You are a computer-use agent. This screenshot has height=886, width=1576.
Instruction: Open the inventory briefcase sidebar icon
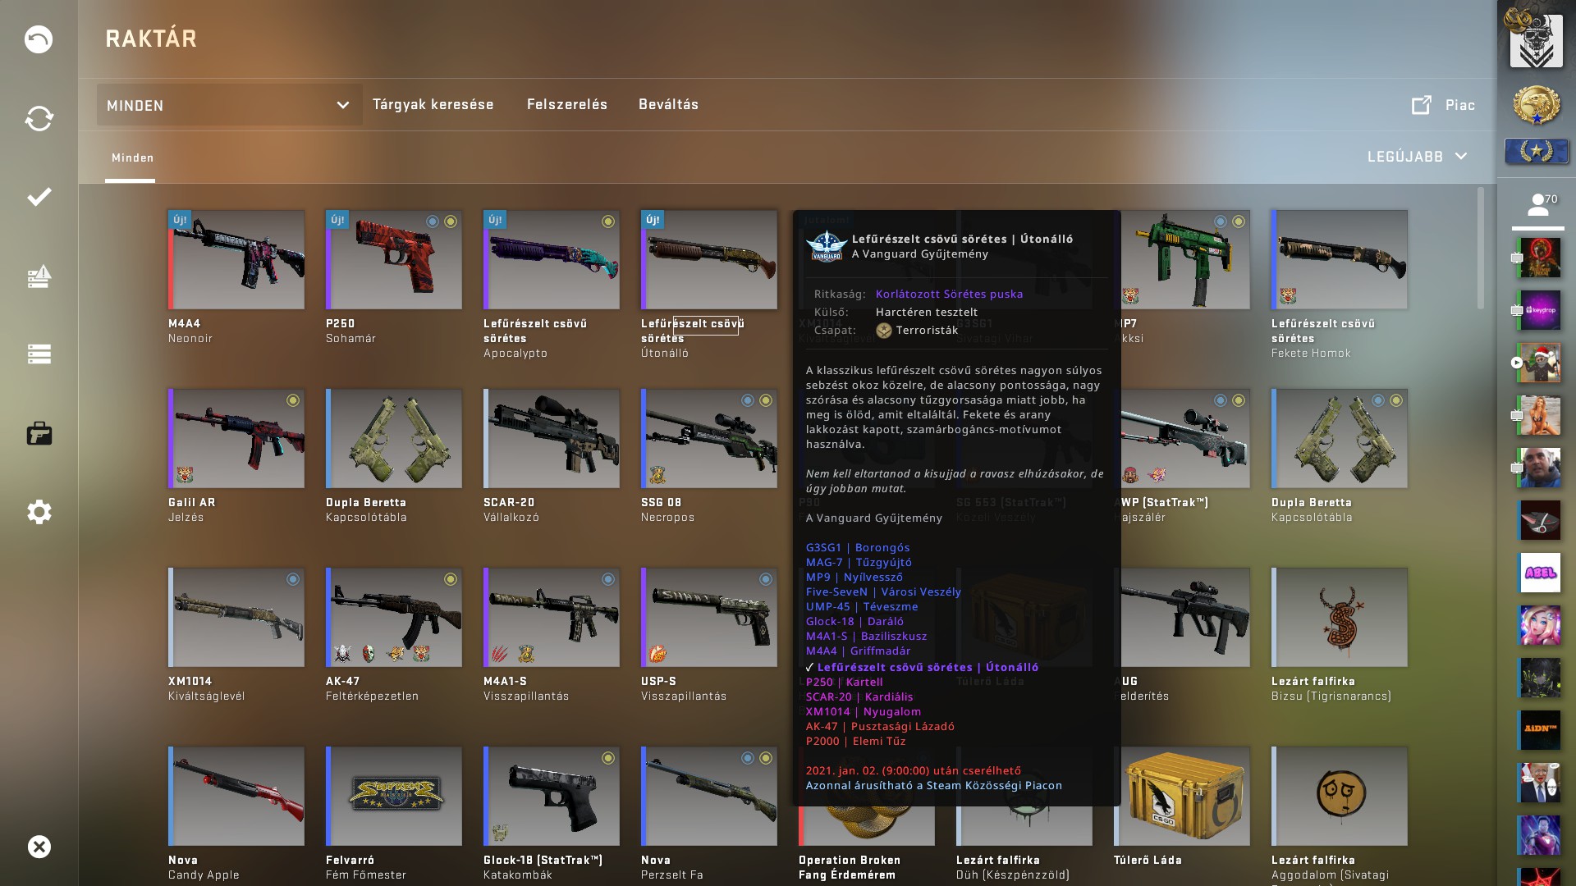(x=39, y=433)
